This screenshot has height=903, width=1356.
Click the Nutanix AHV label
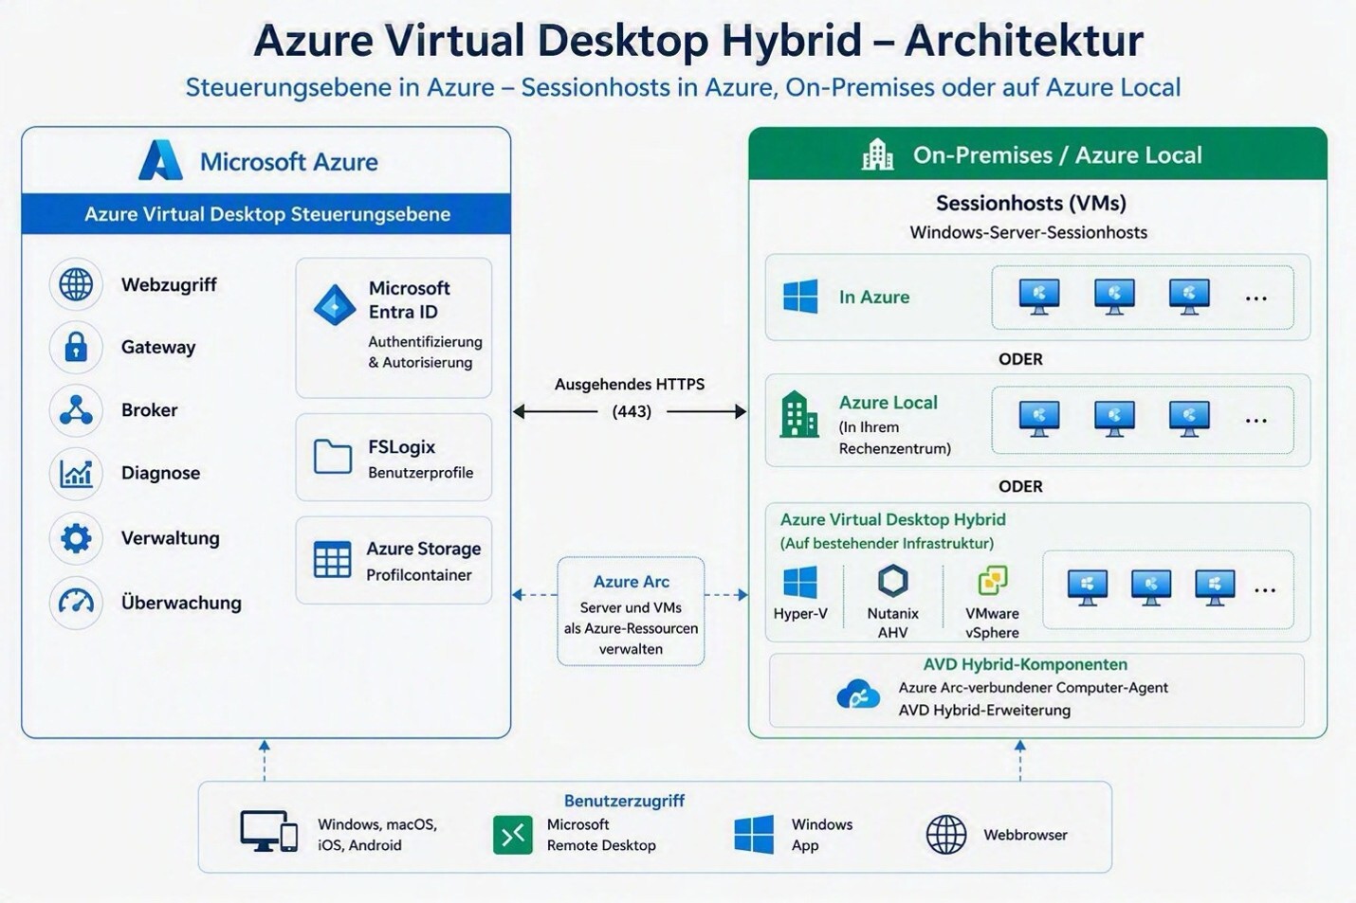point(892,623)
